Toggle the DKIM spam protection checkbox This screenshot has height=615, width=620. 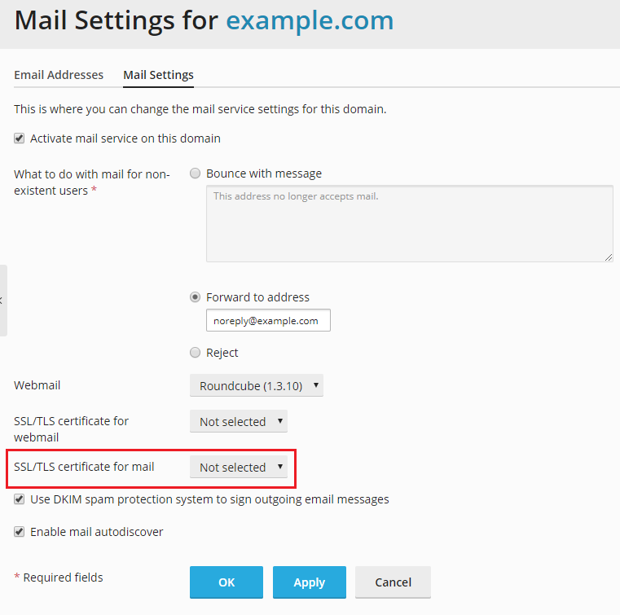20,499
